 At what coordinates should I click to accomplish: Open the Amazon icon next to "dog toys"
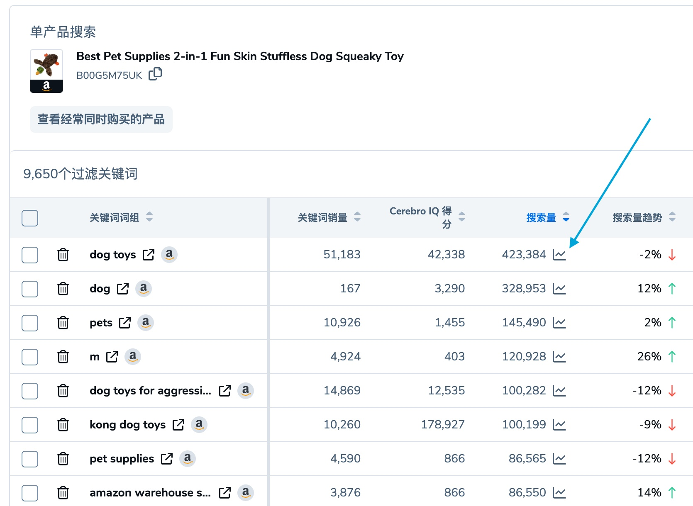coord(169,255)
